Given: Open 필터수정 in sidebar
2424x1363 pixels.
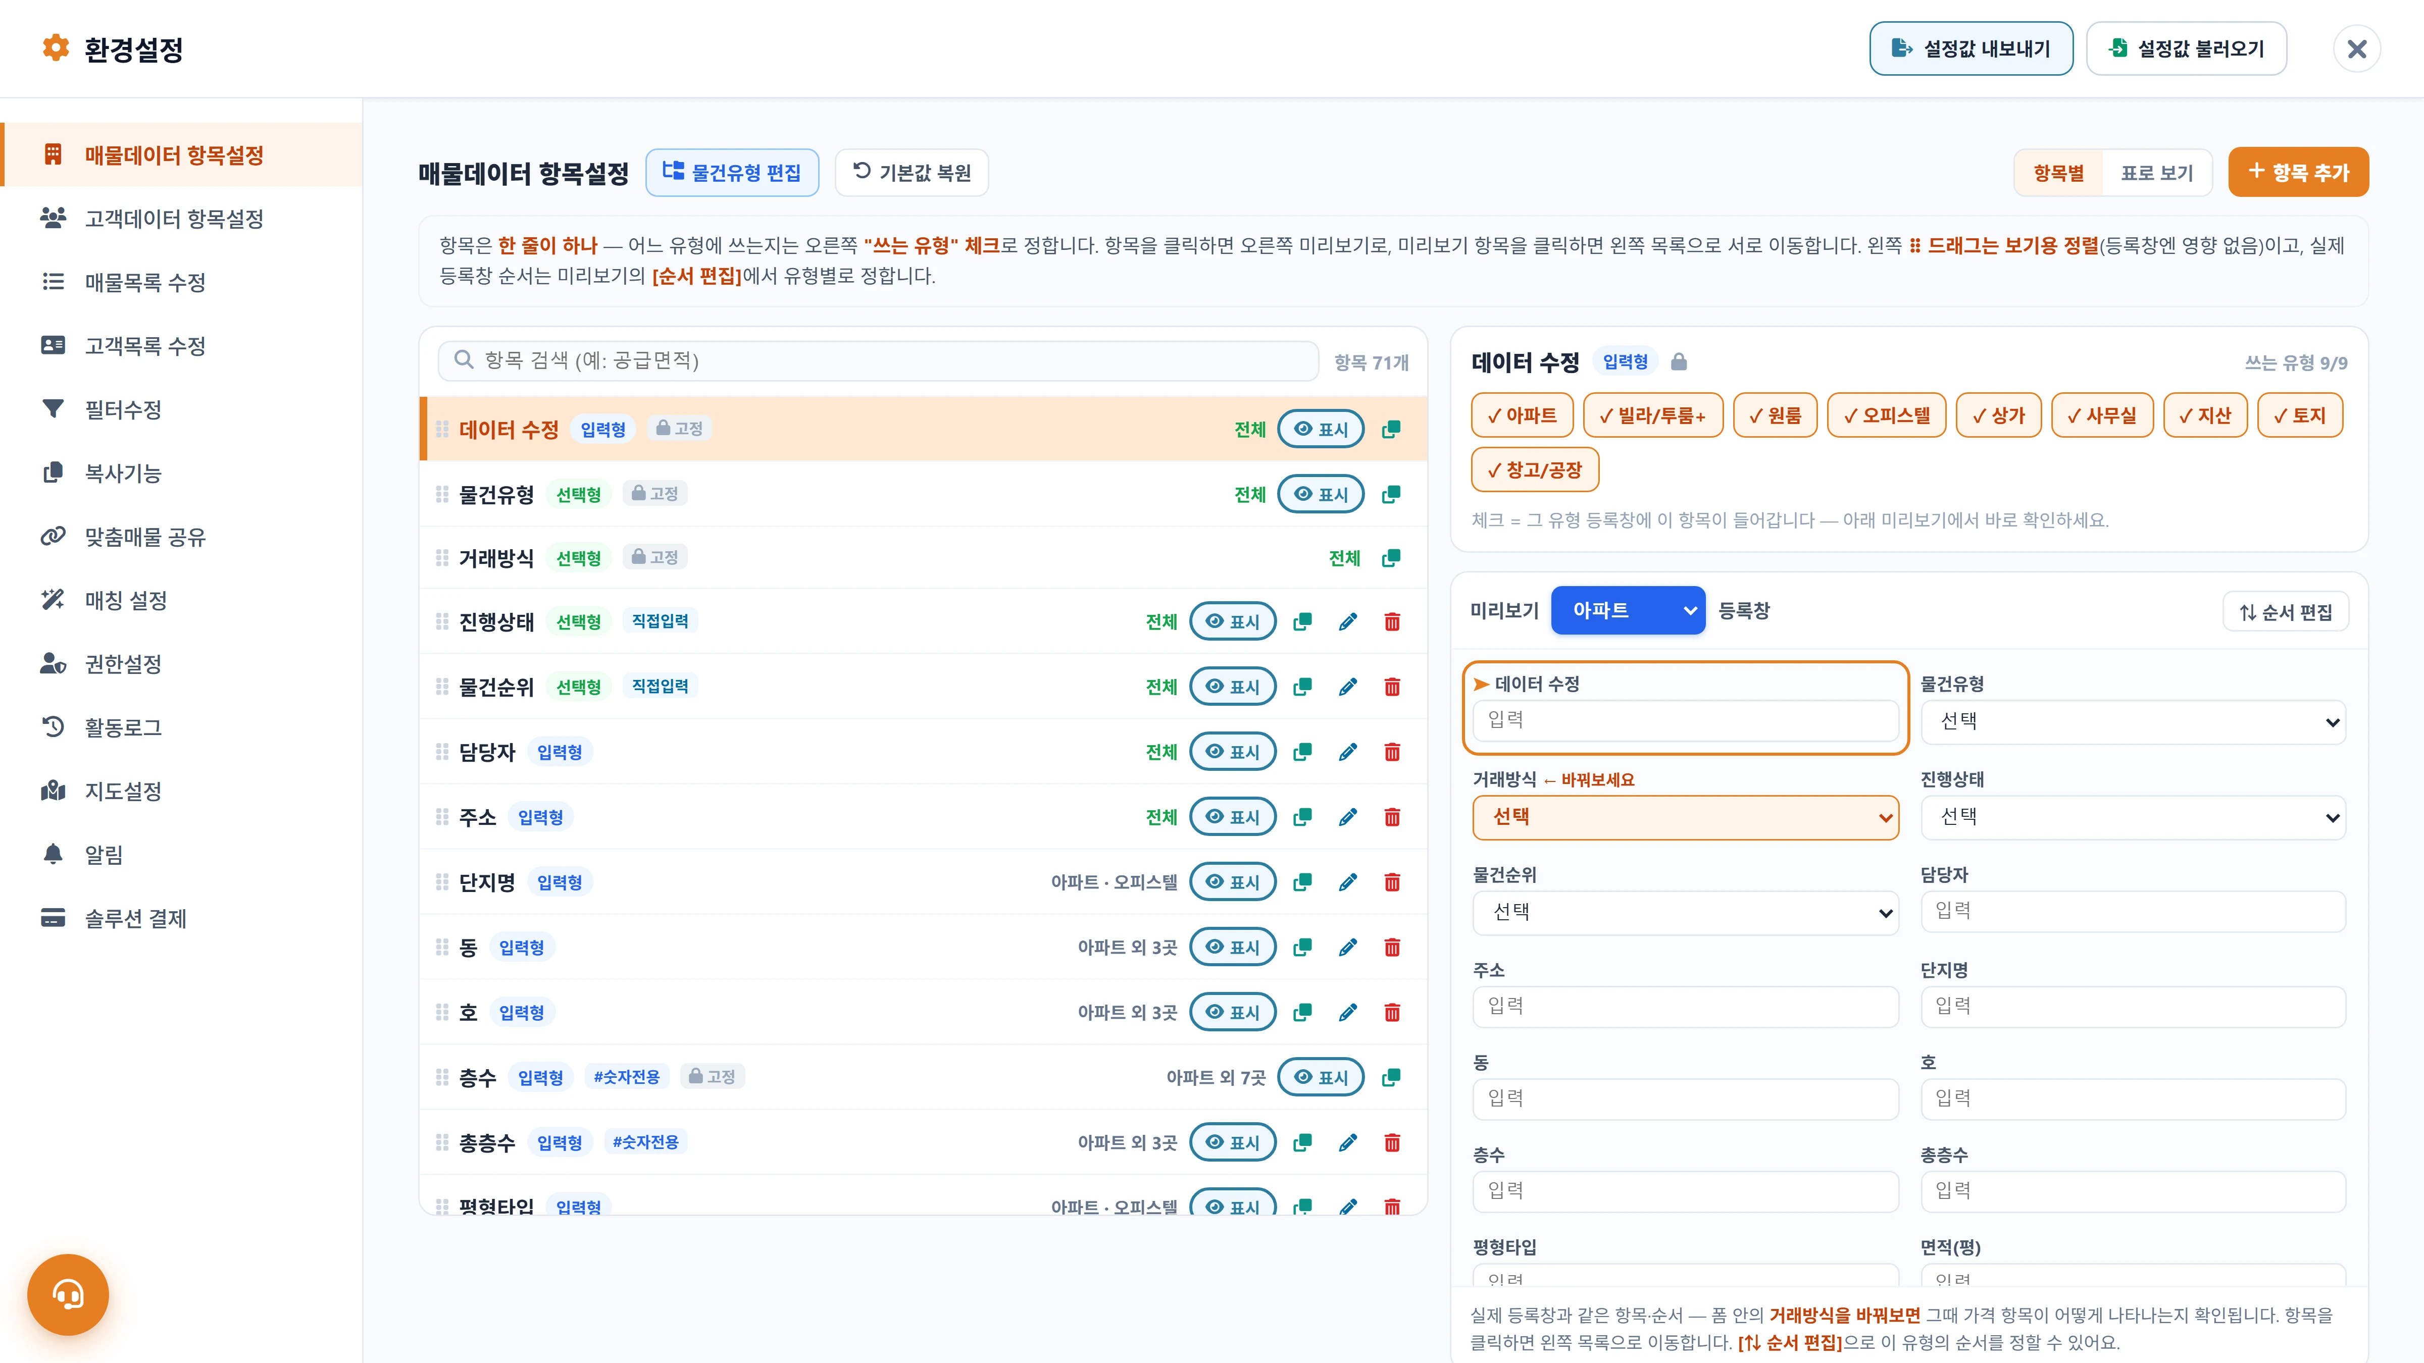Looking at the screenshot, I should point(181,409).
